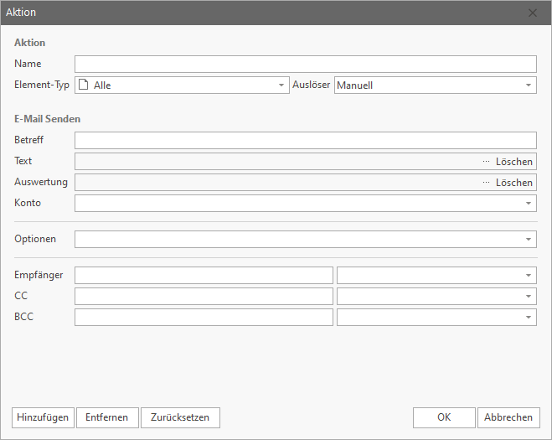
Task: Click the document icon in Element-Typ
Action: [x=84, y=85]
